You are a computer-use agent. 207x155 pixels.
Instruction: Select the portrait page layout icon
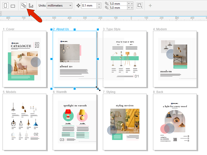coord(5,5)
